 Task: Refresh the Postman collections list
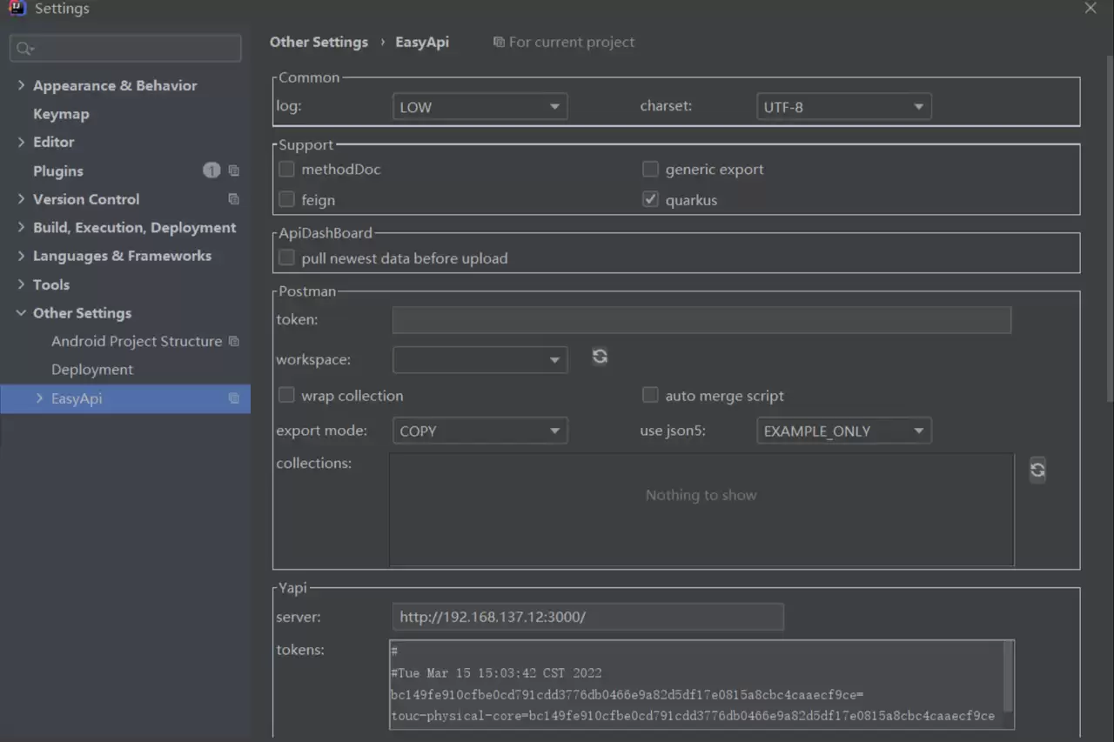click(x=1037, y=470)
